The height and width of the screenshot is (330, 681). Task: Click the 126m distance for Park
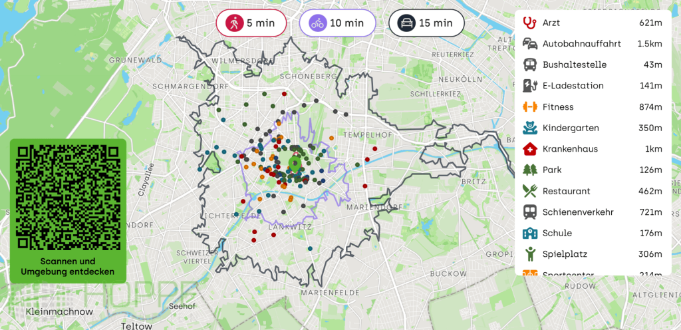point(650,170)
